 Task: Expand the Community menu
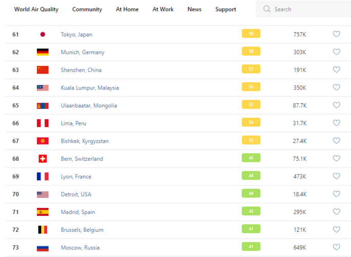[87, 9]
